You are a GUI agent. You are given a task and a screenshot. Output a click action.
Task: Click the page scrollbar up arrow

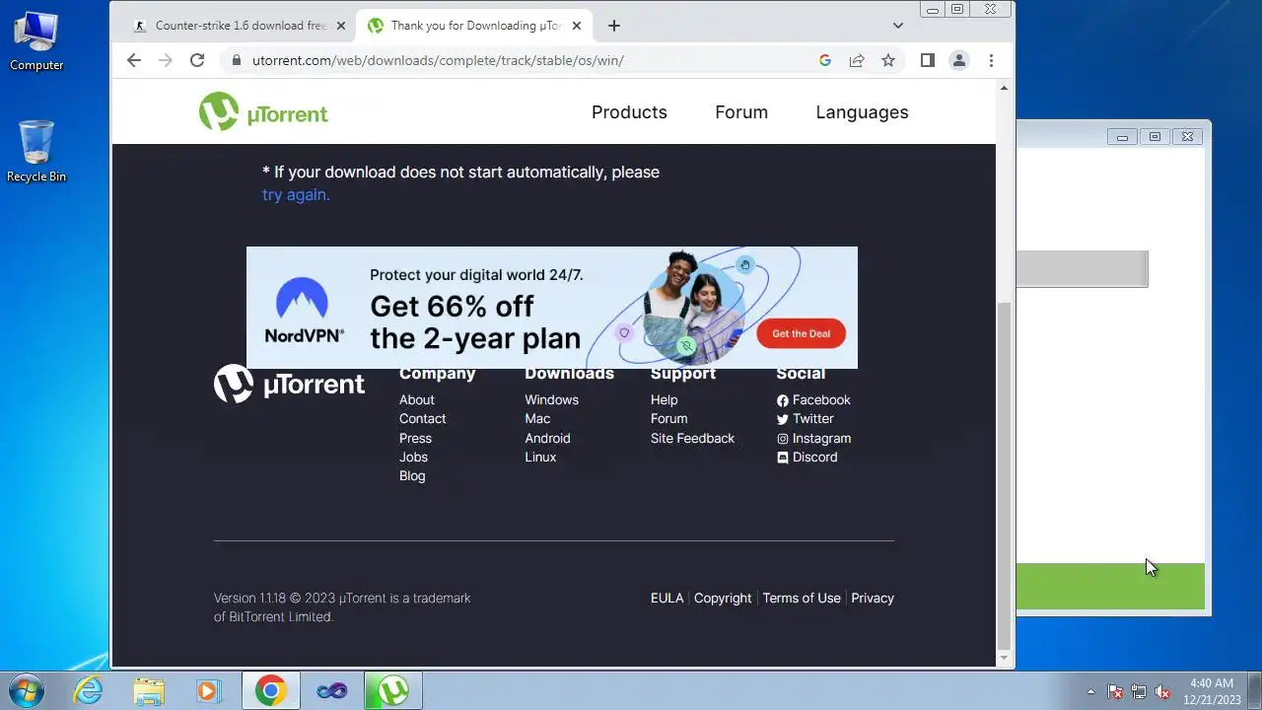pyautogui.click(x=1005, y=88)
